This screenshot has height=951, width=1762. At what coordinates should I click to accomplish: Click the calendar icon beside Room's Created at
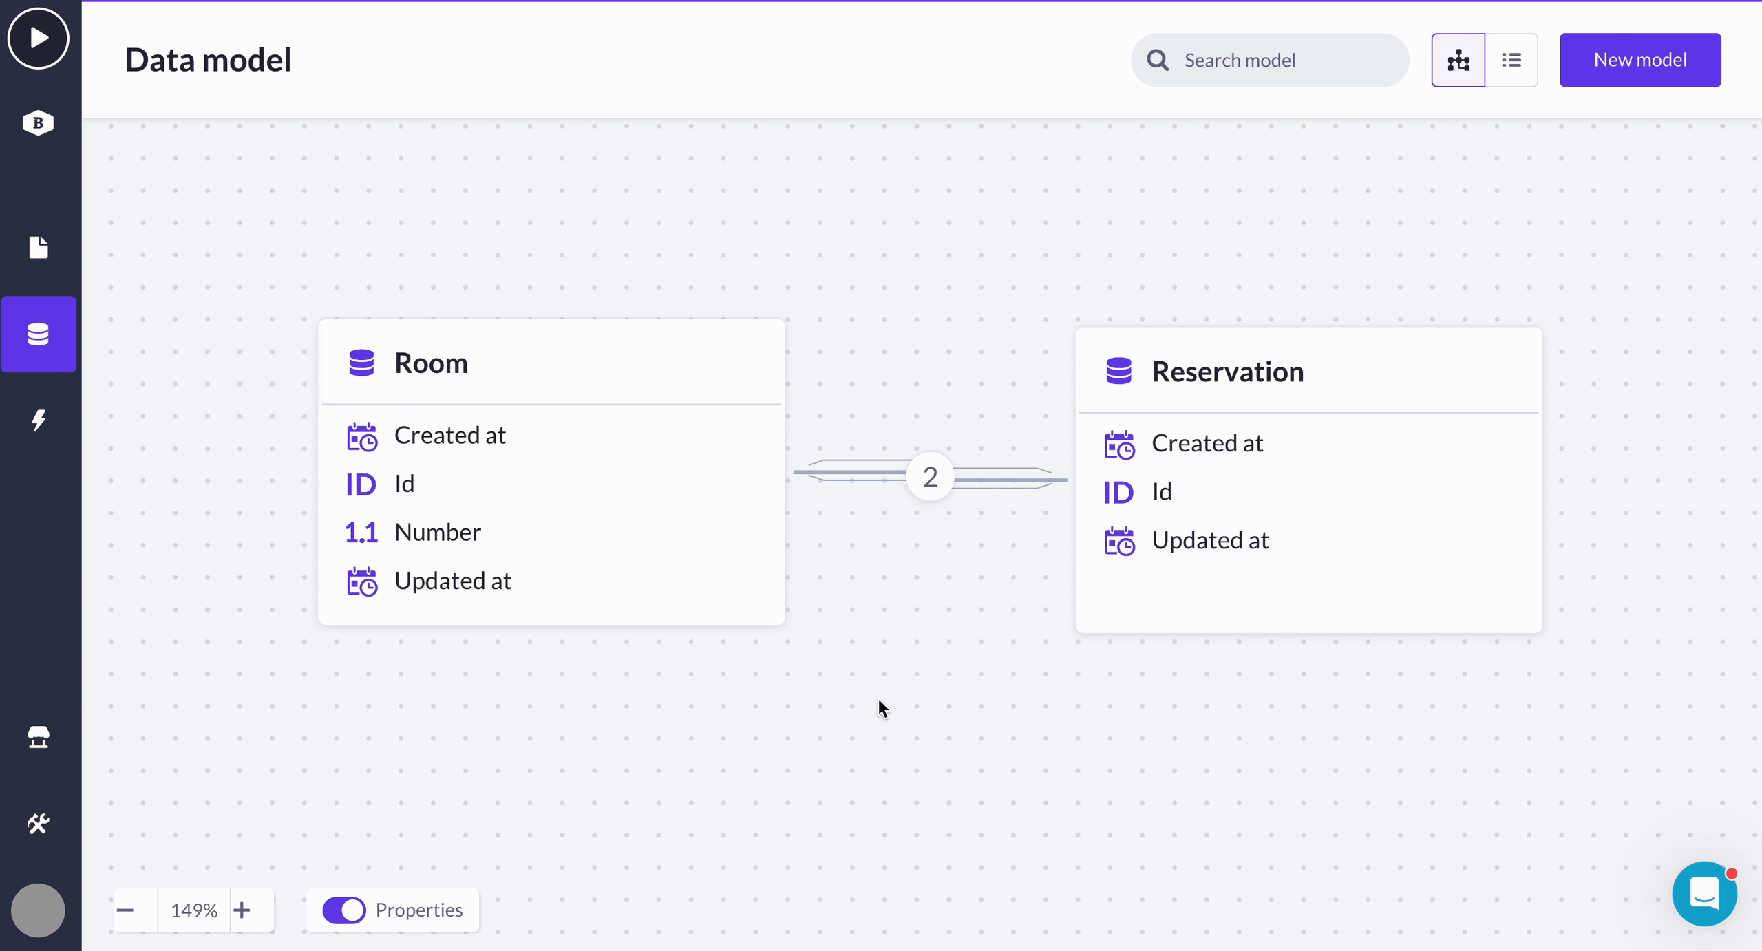tap(362, 437)
